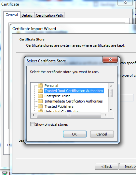Pick Intermediate Certification Authorities store
This screenshot has height=175, width=136.
74,101
